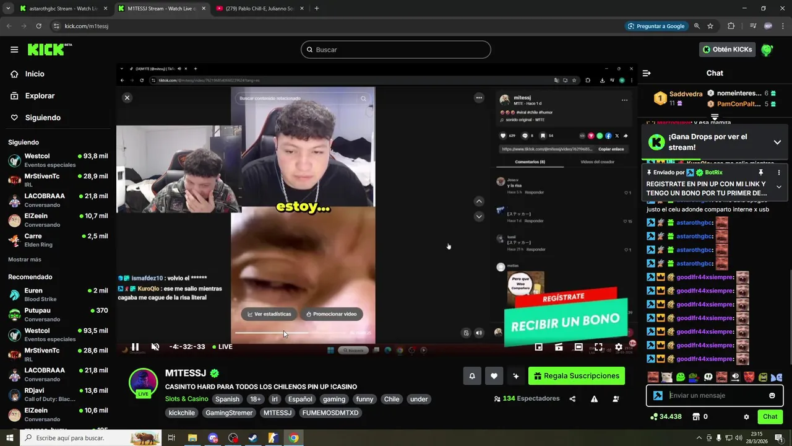This screenshot has height=446, width=792.
Task: Open the channel points shop icon
Action: click(696, 417)
